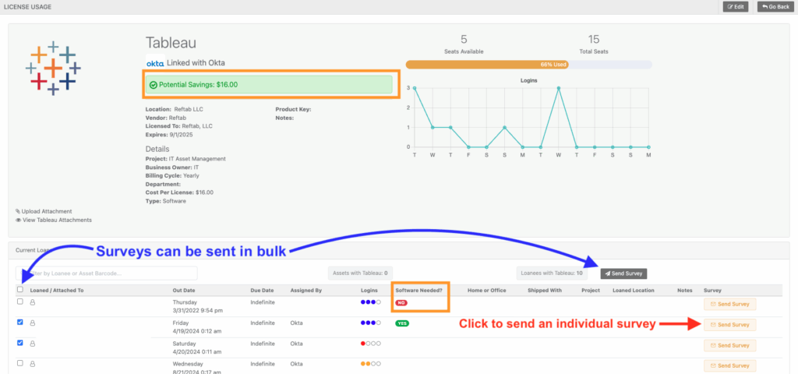Click the user icon in the Friday row
The width and height of the screenshot is (798, 374).
(33, 323)
